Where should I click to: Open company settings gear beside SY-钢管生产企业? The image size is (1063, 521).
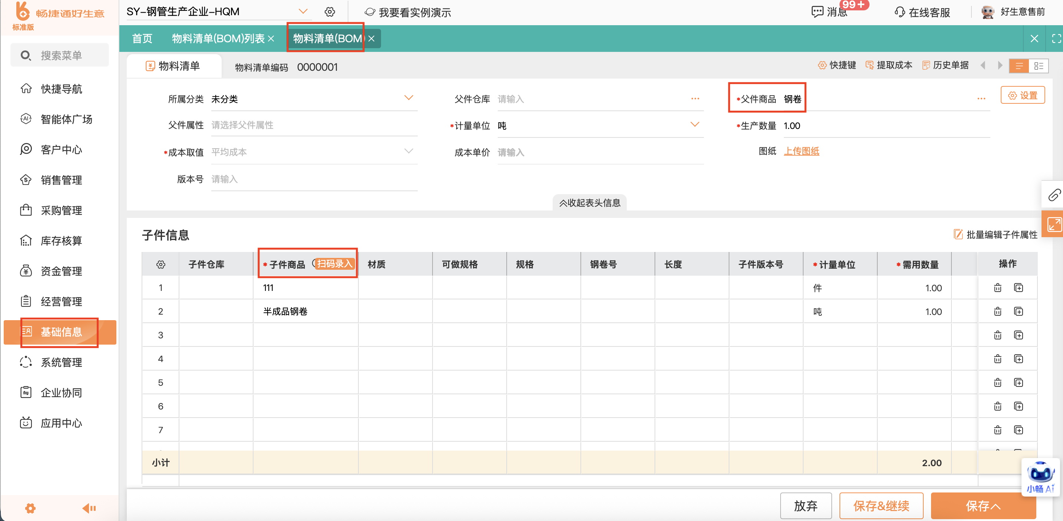tap(329, 12)
